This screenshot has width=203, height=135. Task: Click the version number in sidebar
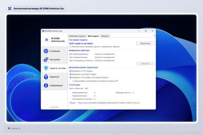click(x=54, y=107)
